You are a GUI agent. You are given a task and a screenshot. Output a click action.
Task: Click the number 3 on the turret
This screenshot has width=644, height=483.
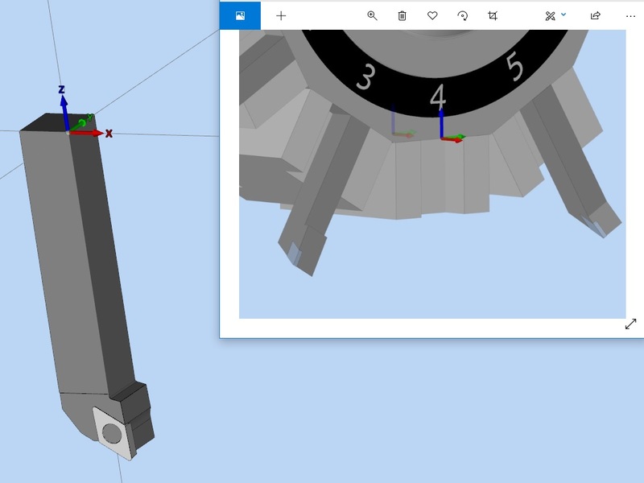365,78
